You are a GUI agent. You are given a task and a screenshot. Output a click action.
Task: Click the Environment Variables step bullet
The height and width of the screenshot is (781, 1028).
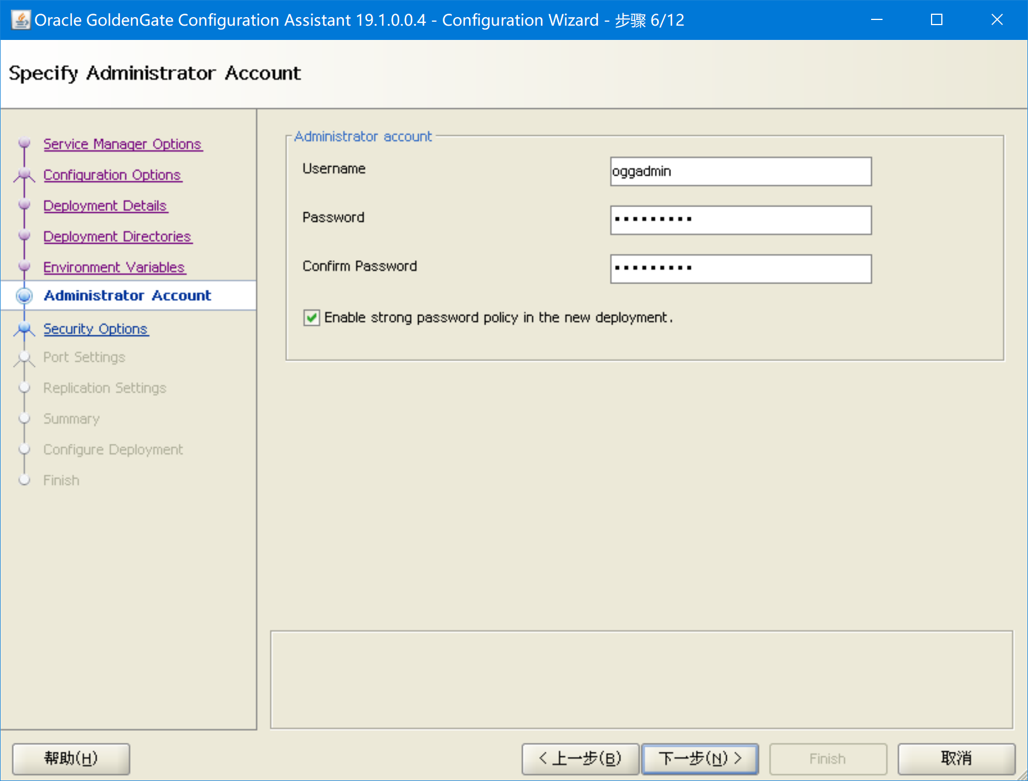point(24,266)
